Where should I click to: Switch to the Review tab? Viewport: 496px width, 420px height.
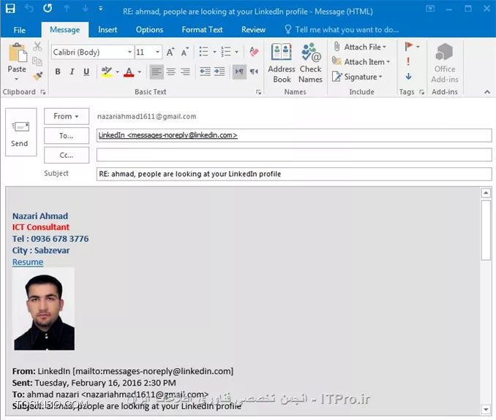253,30
